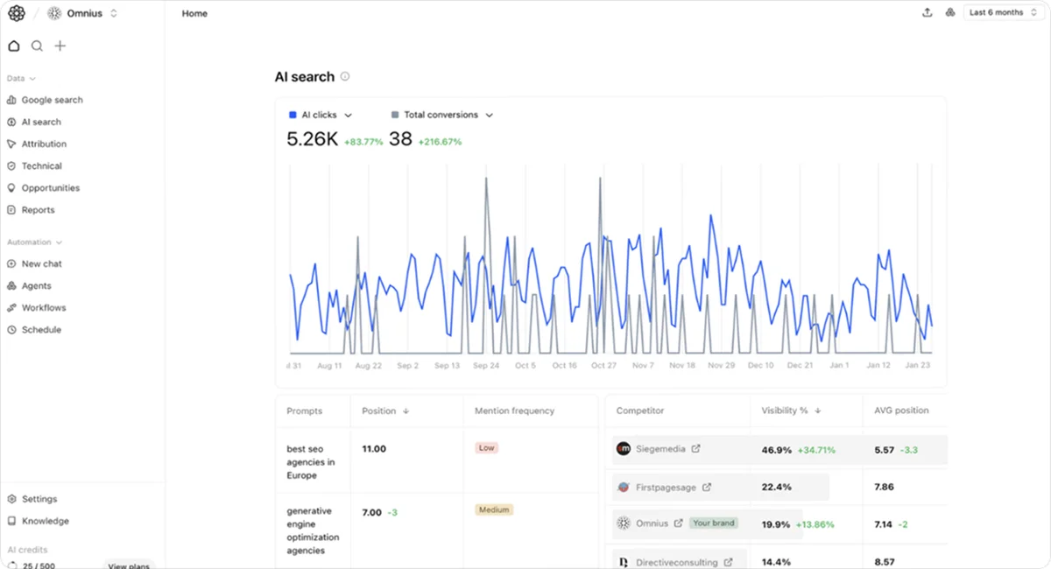Screen dimensions: 1051x569
Task: Open Workflows in the sidebar
Action: pyautogui.click(x=44, y=307)
